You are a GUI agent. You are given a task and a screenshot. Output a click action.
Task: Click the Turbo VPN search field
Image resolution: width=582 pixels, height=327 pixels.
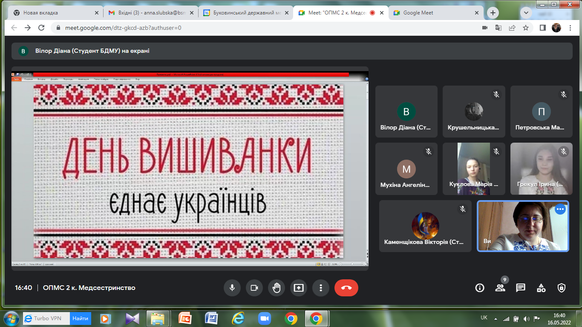pyautogui.click(x=46, y=318)
